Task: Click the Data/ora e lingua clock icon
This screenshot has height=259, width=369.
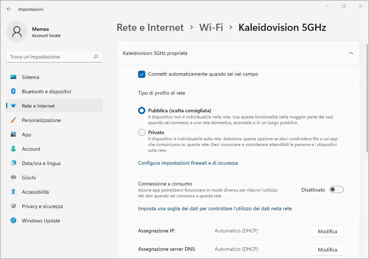Action: (x=13, y=163)
